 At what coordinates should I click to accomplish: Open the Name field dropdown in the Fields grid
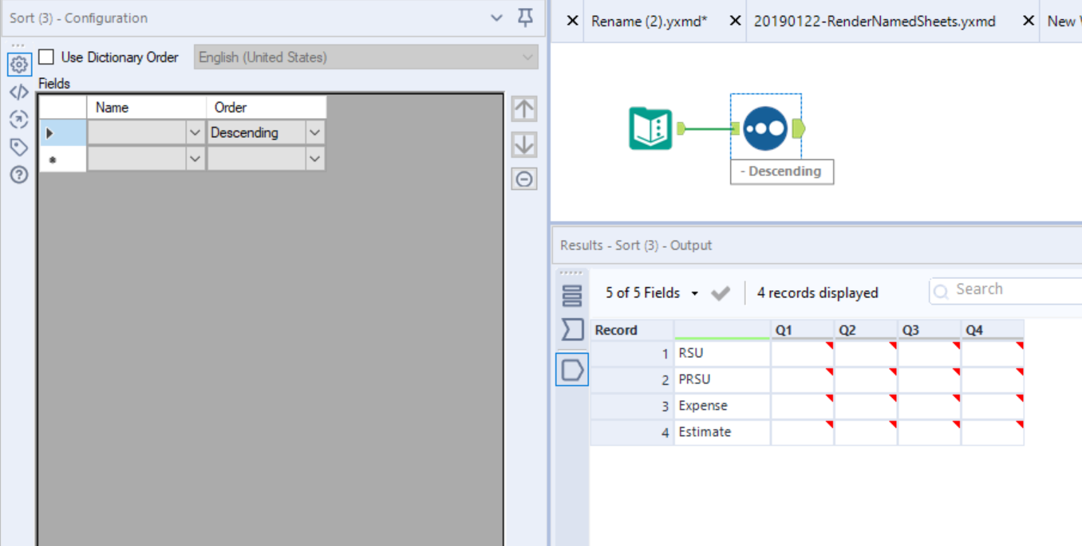click(x=196, y=132)
